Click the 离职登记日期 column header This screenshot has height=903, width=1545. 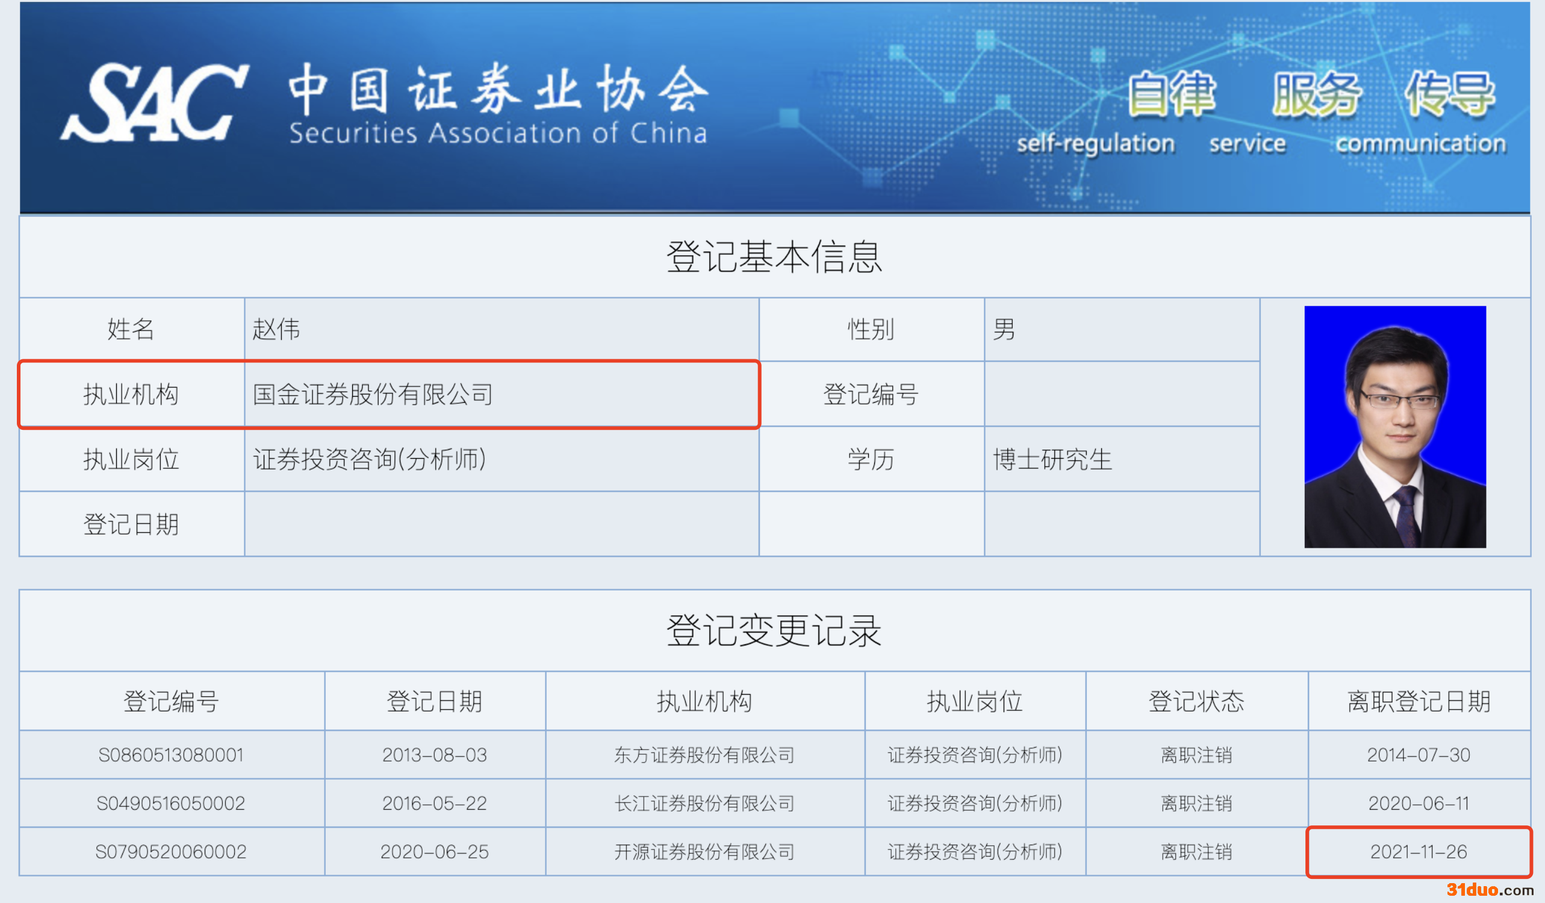pos(1418,701)
